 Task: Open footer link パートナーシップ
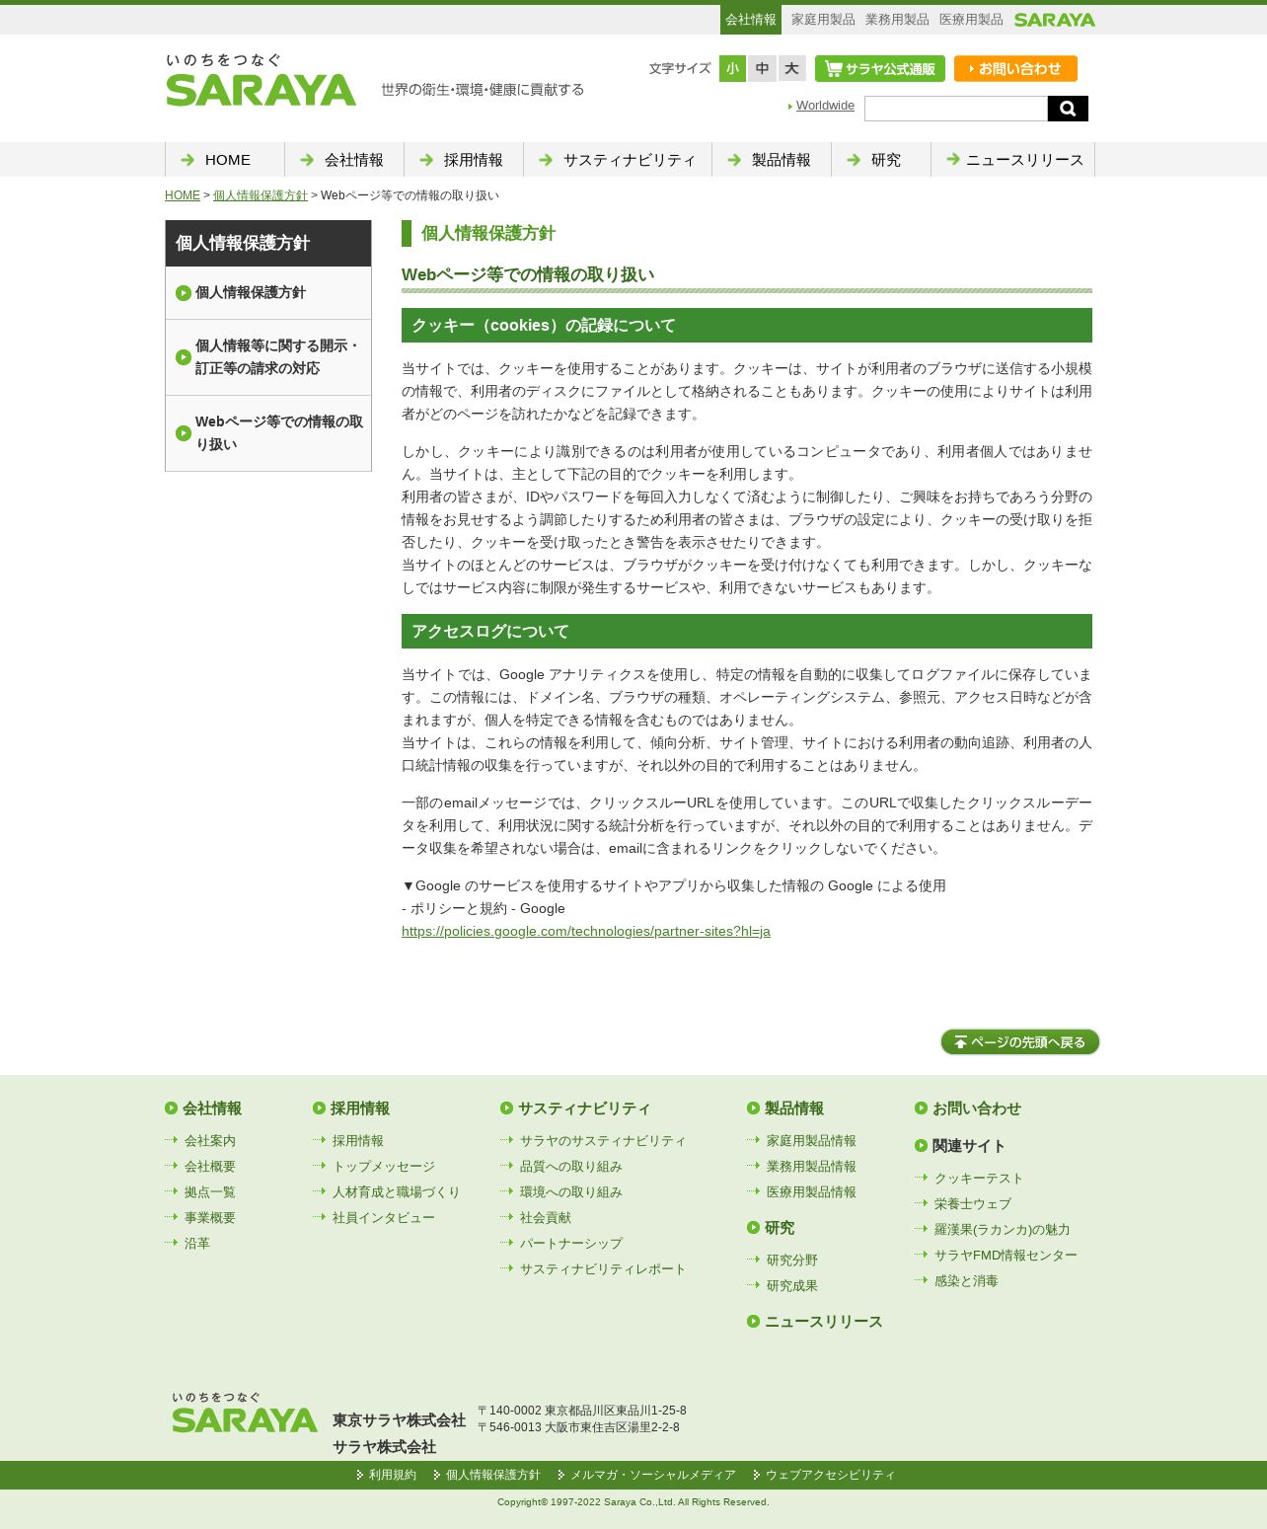571,1243
